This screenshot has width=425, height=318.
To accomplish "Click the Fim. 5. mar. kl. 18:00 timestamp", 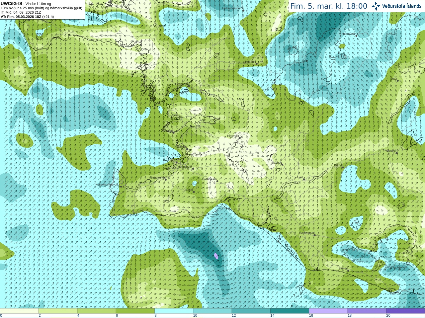I will click(329, 6).
